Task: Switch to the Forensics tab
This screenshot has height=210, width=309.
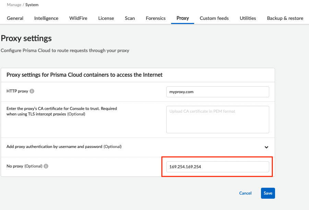Action: point(156,18)
